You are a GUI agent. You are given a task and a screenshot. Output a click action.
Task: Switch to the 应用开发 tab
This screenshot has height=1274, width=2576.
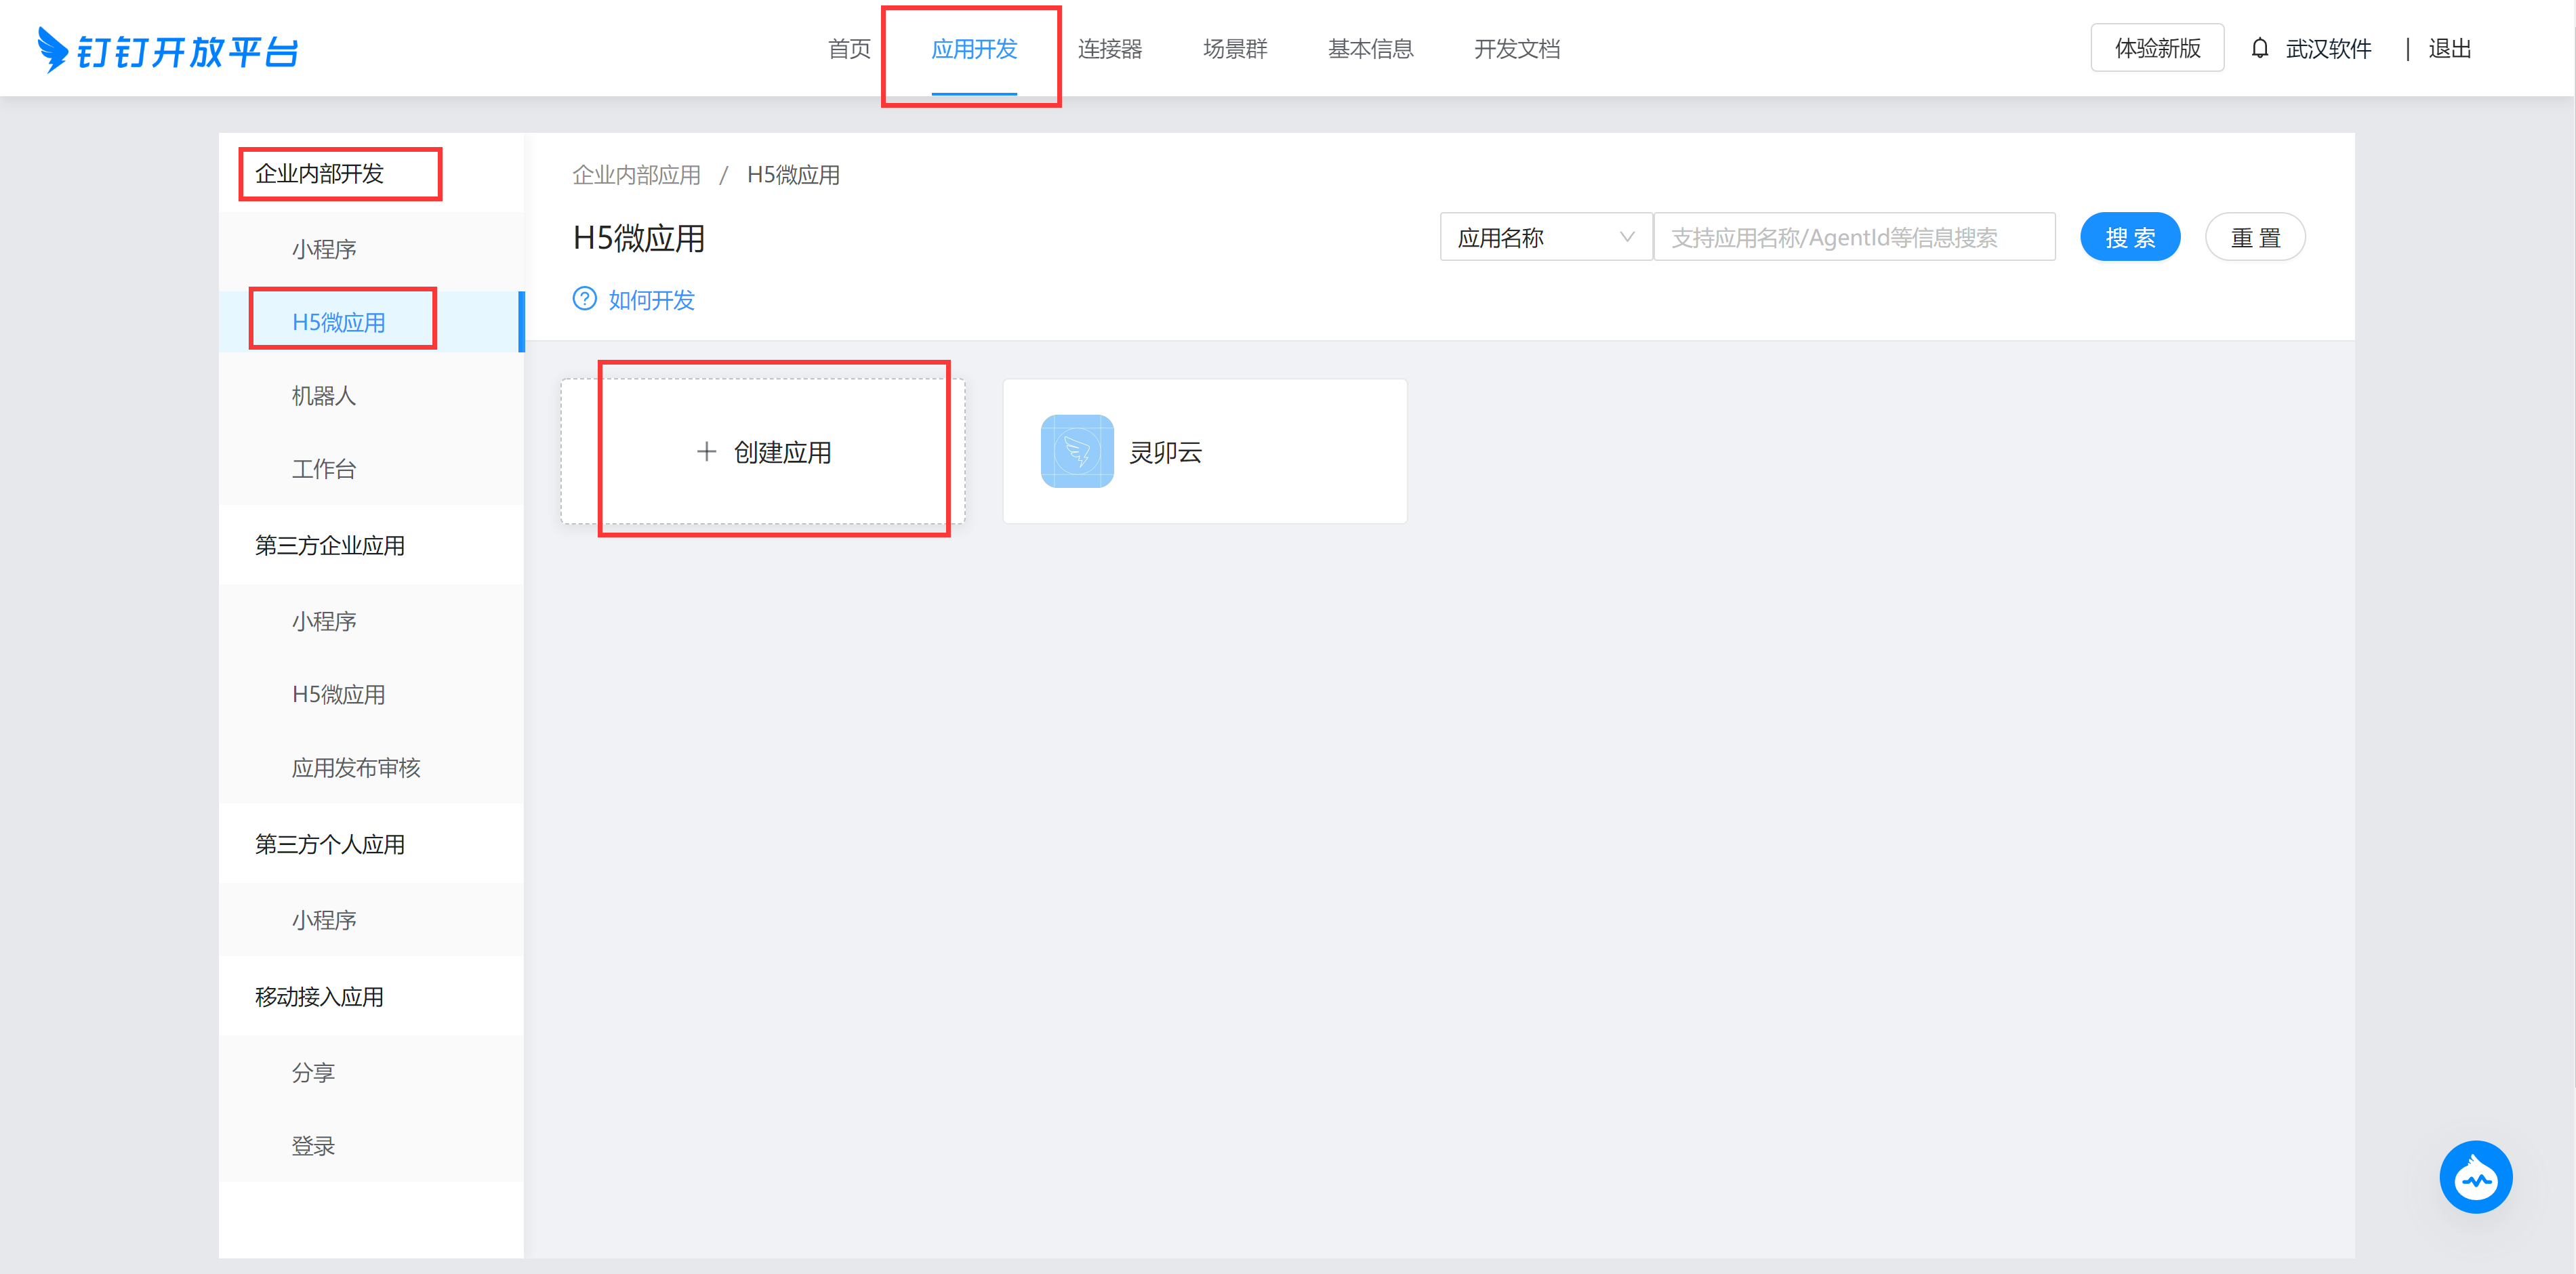973,49
